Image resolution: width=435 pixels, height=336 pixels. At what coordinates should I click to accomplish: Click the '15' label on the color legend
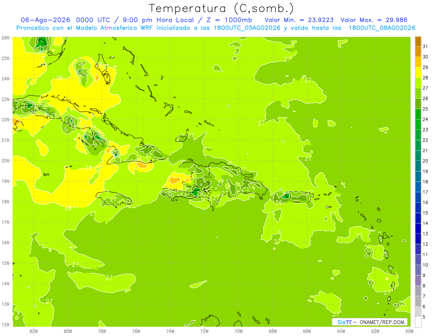(x=425, y=213)
